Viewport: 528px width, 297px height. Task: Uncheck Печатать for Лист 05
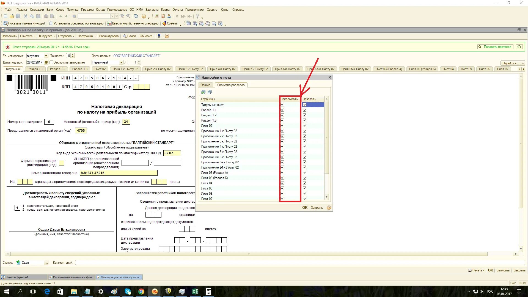point(304,188)
